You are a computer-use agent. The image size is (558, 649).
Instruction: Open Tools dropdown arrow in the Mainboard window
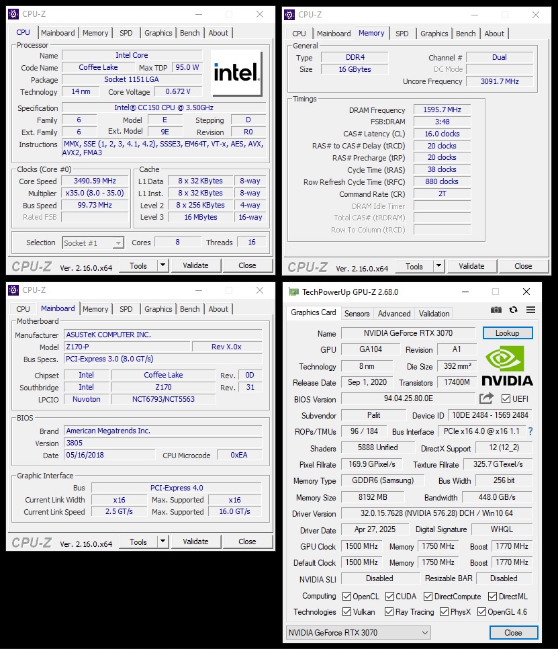tap(163, 542)
